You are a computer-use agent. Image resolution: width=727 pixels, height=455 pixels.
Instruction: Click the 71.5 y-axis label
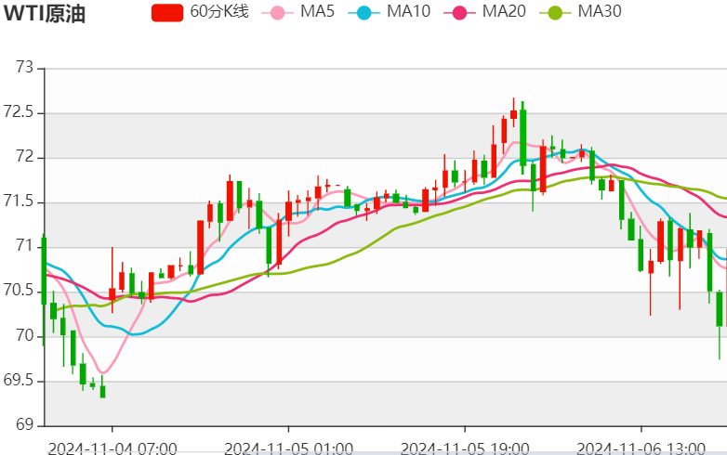coord(19,201)
